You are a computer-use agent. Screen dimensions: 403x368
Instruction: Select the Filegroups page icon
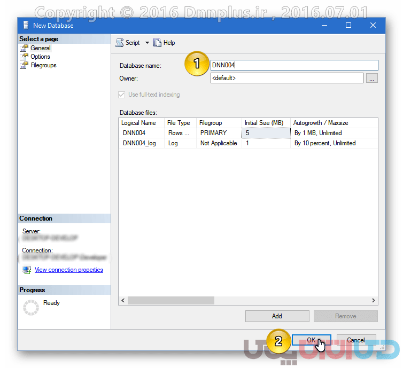click(x=24, y=65)
